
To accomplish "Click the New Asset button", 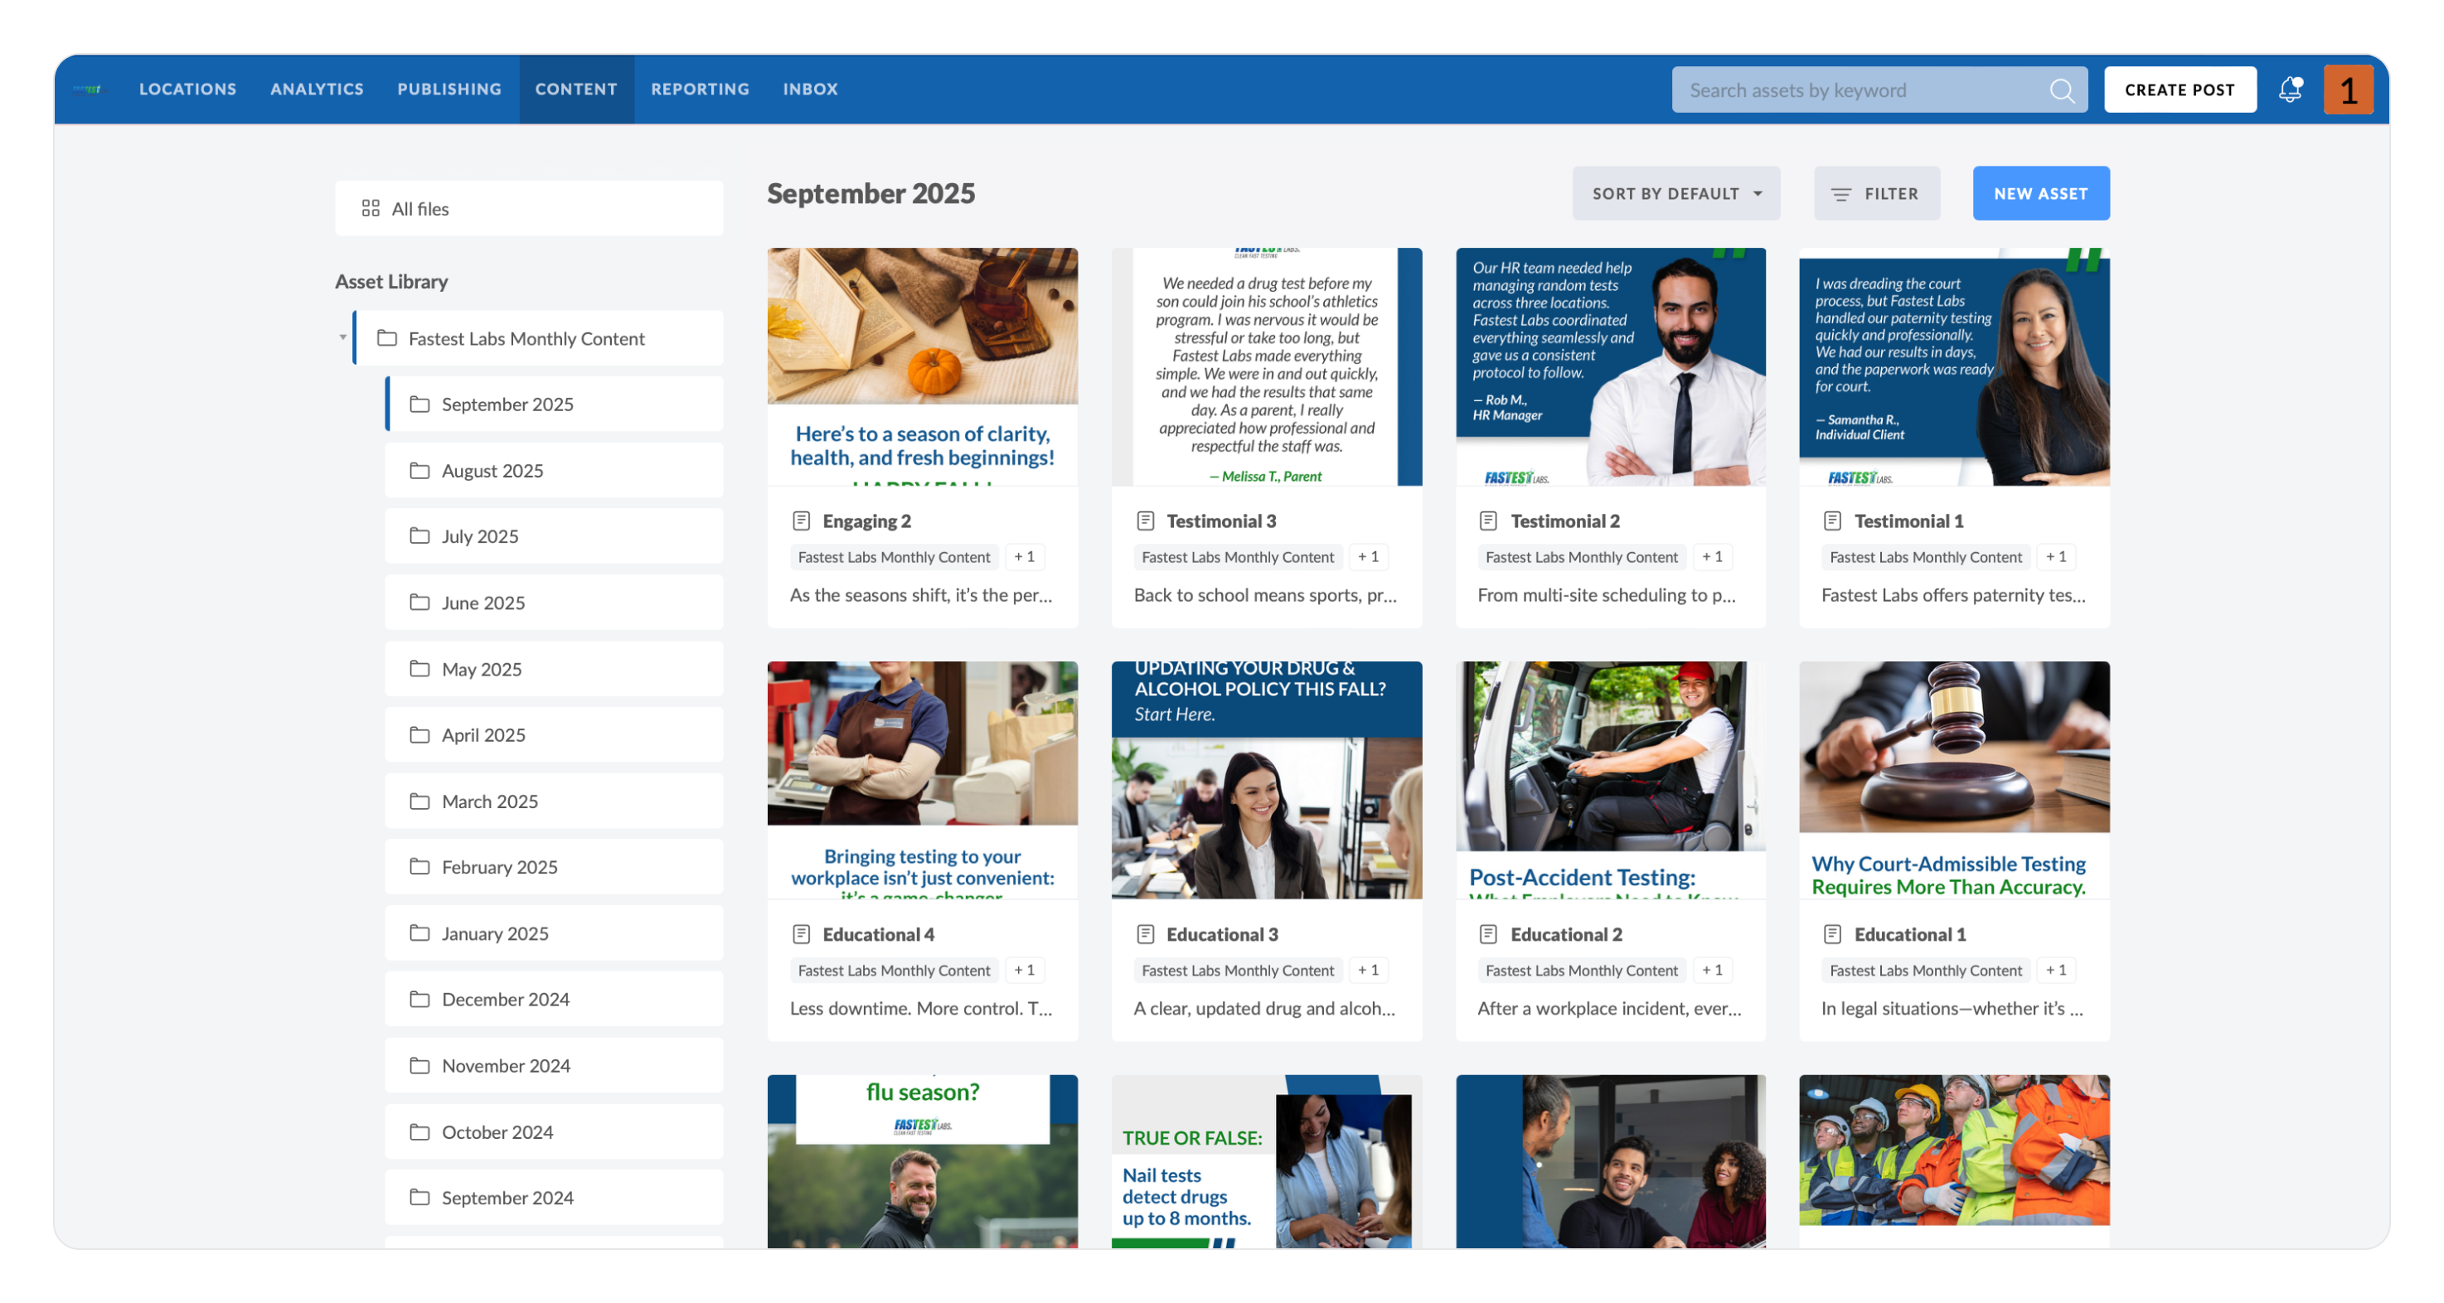I will click(x=2039, y=193).
